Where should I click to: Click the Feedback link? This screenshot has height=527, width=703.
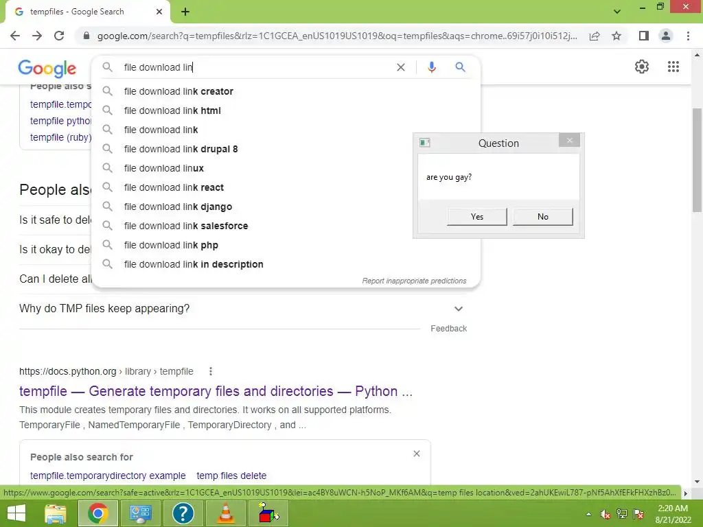click(449, 329)
